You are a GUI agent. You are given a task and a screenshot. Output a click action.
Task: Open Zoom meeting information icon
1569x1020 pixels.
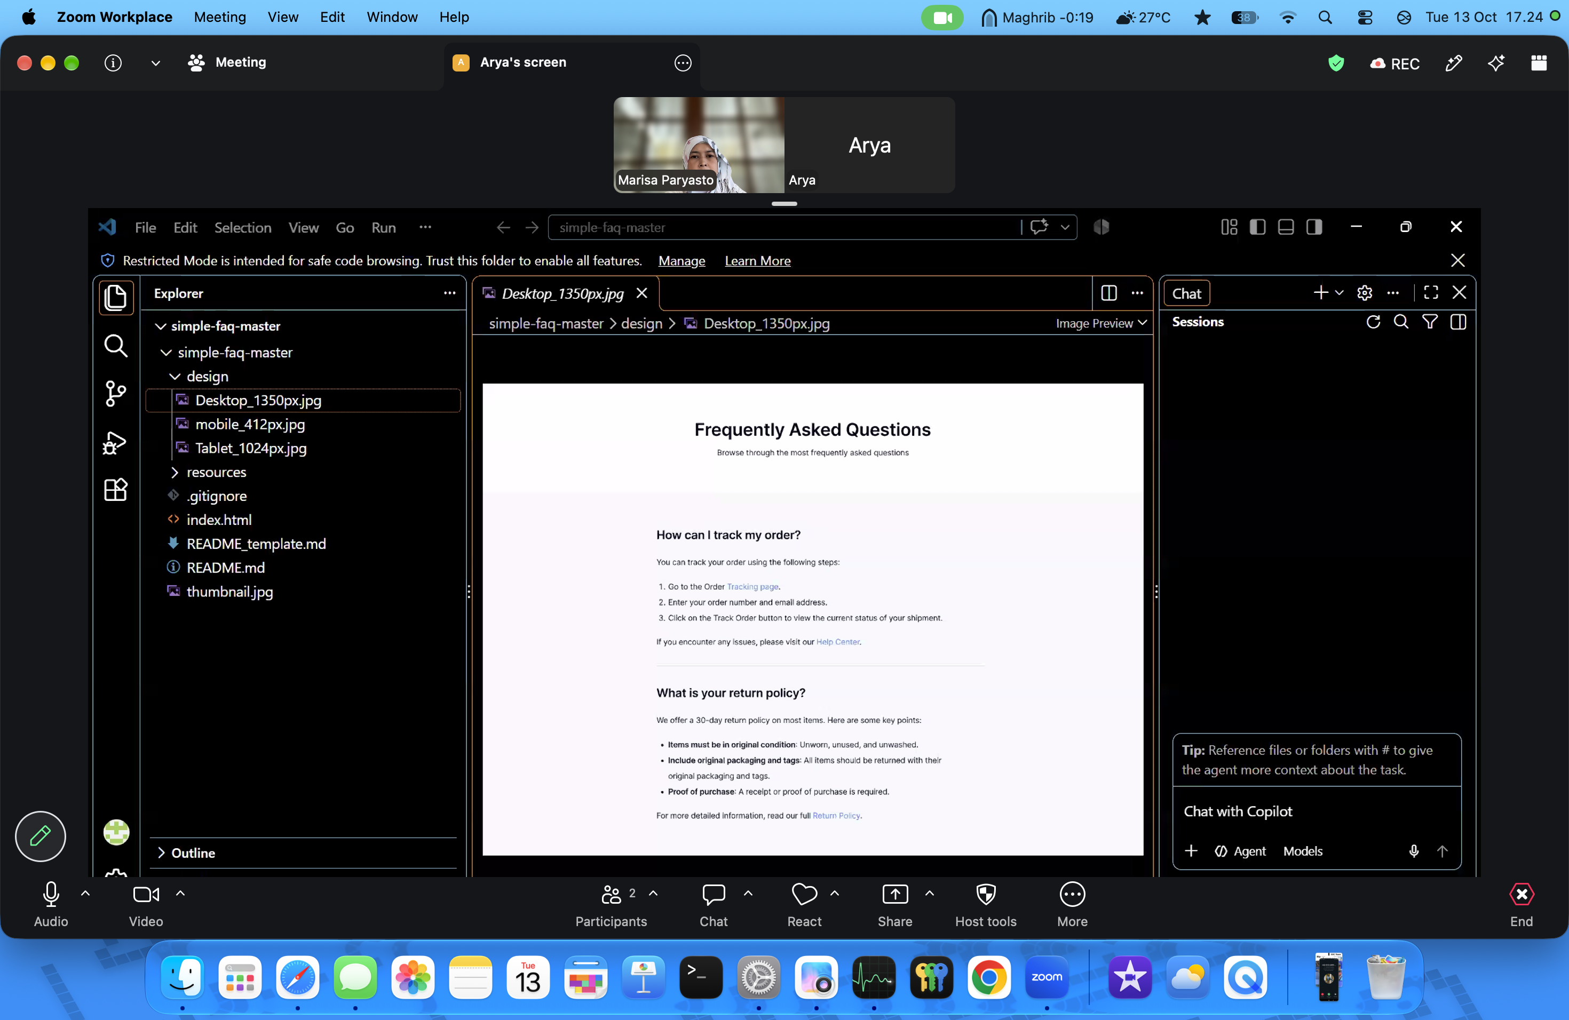[x=113, y=62]
